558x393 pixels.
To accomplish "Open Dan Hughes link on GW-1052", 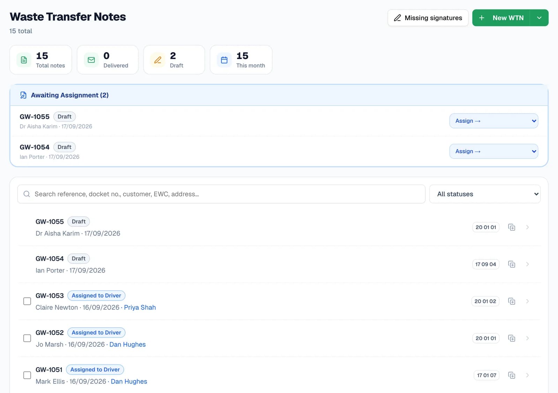I will coord(128,344).
